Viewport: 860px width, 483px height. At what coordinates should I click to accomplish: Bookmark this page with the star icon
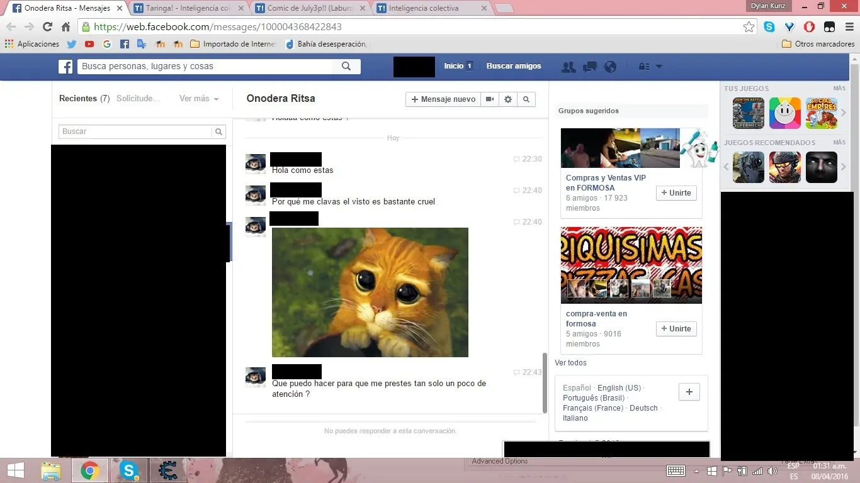[x=749, y=27]
